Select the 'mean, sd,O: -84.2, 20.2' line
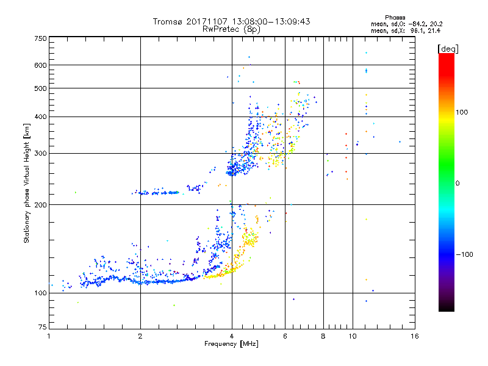 (406, 24)
